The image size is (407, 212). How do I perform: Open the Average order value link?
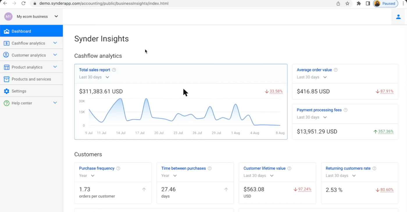coord(314,70)
